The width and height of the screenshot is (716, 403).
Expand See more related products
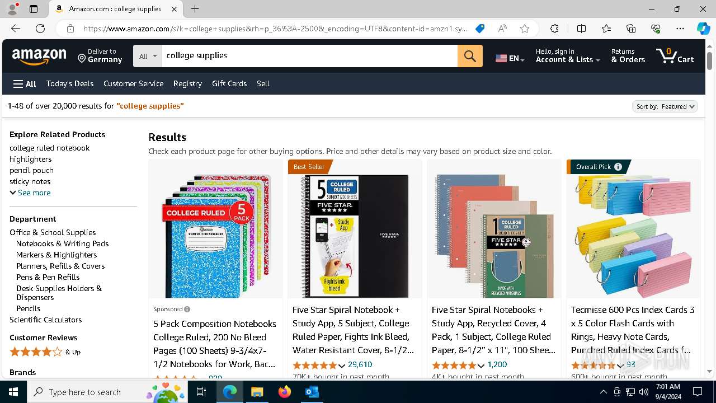(30, 193)
